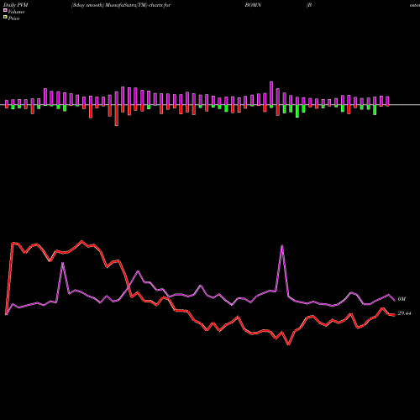Click the red-green Price legend swatch

[5, 18]
